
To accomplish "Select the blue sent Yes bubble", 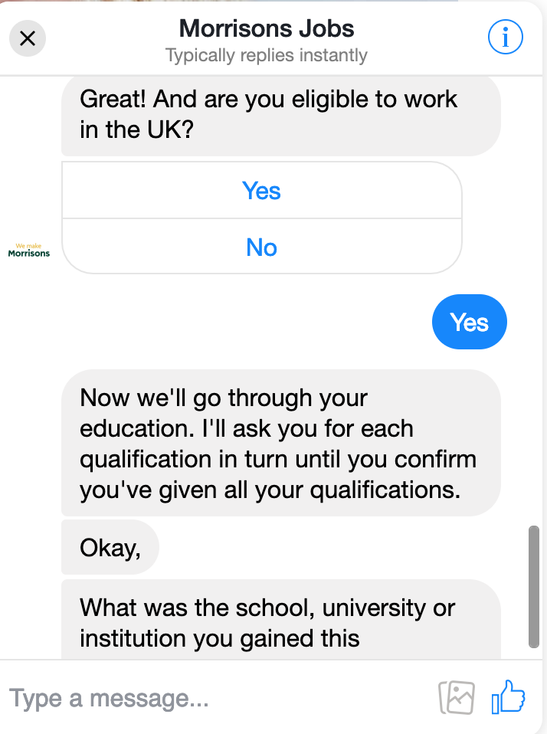I will click(x=470, y=322).
